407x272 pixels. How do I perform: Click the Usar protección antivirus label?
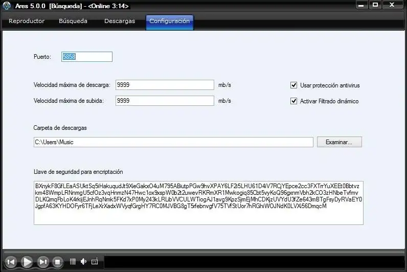(x=330, y=85)
